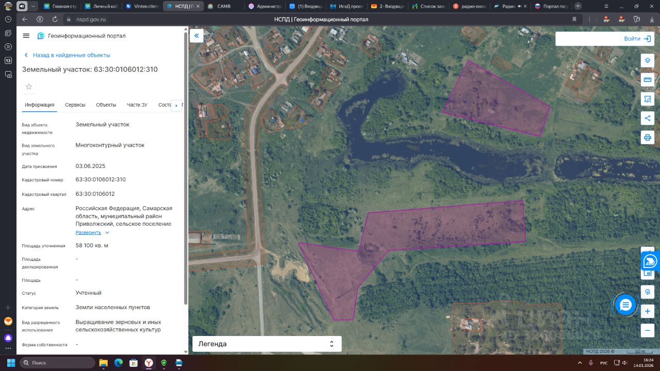Open the blue chat assistant bubble
The width and height of the screenshot is (660, 371).
click(x=625, y=305)
